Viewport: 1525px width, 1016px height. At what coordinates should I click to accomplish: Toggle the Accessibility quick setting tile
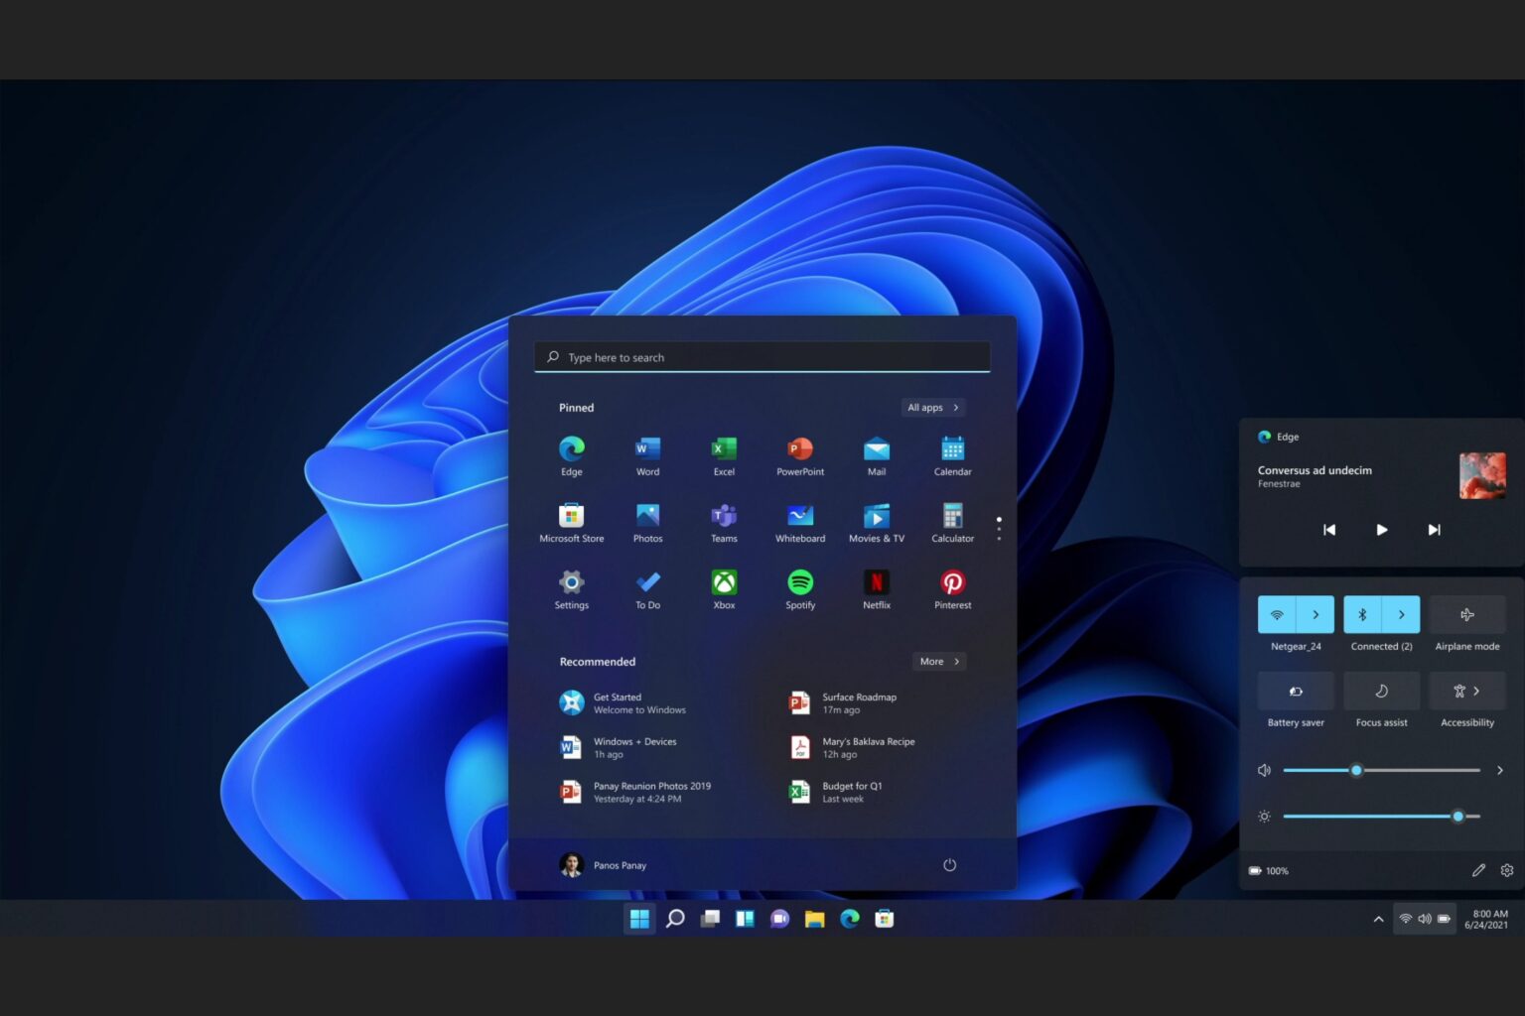[1467, 691]
